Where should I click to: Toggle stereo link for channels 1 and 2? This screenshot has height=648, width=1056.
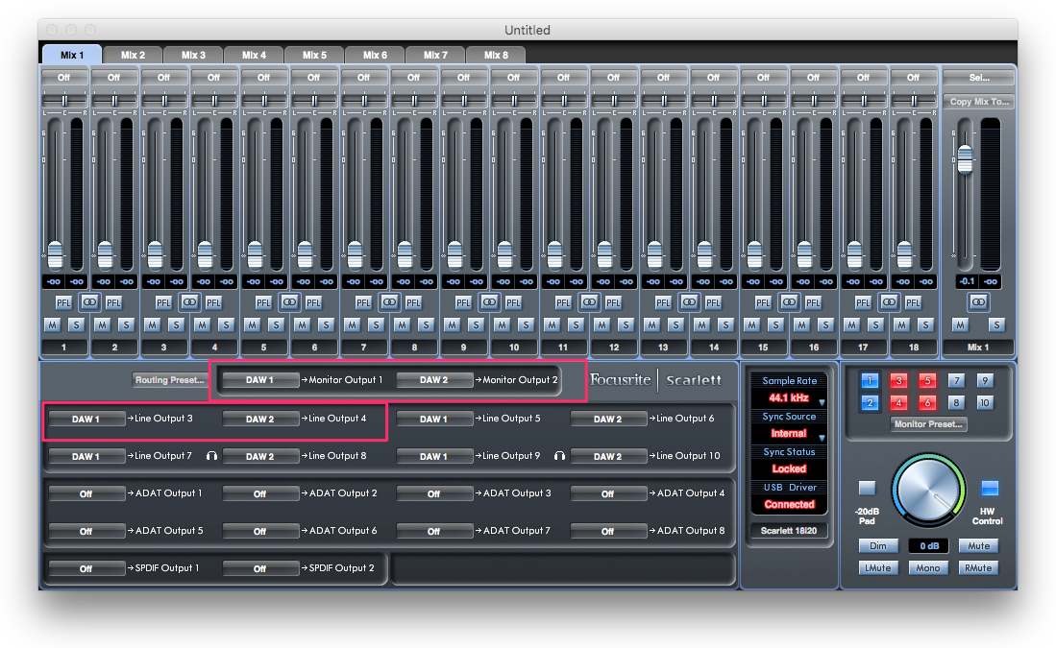[x=89, y=302]
